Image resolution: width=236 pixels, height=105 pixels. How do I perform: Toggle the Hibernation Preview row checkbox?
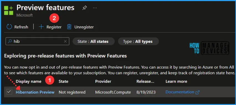(x=9, y=92)
